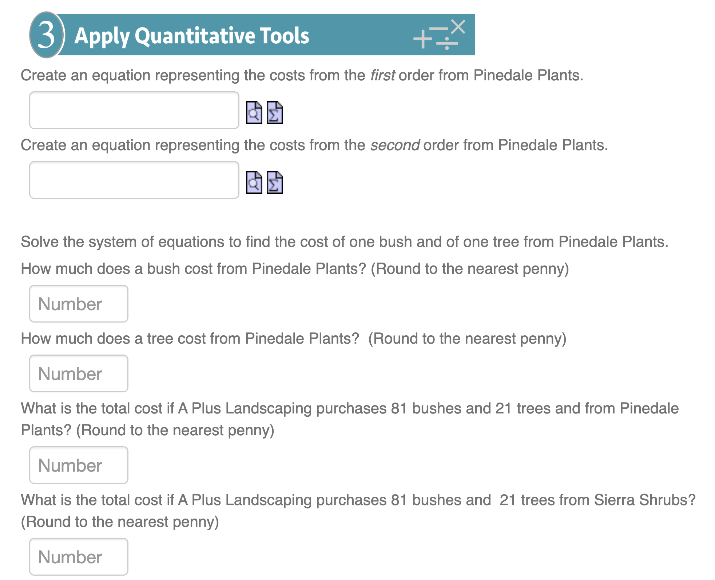Click the Number placeholder under the bush cost question
The width and height of the screenshot is (715, 580).
[79, 303]
